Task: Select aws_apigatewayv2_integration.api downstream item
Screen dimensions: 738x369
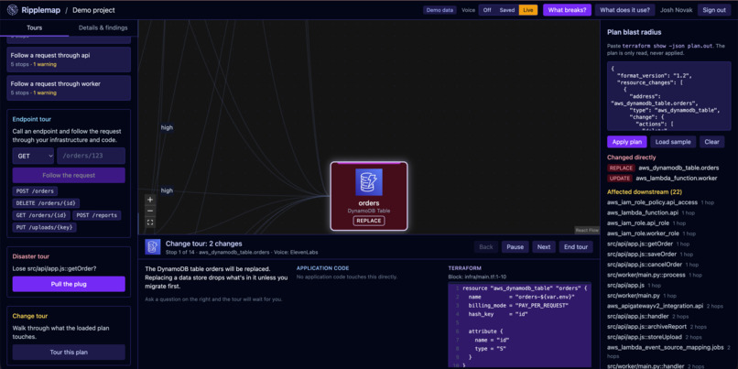Action: point(656,306)
